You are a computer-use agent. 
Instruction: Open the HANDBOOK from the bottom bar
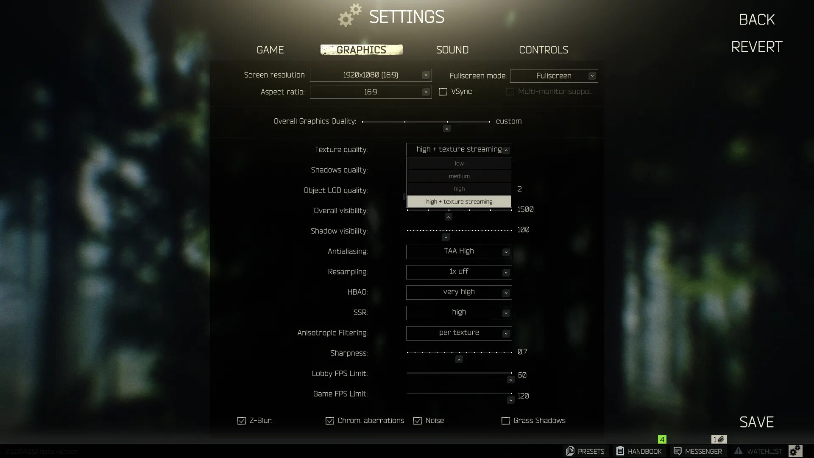(x=638, y=451)
